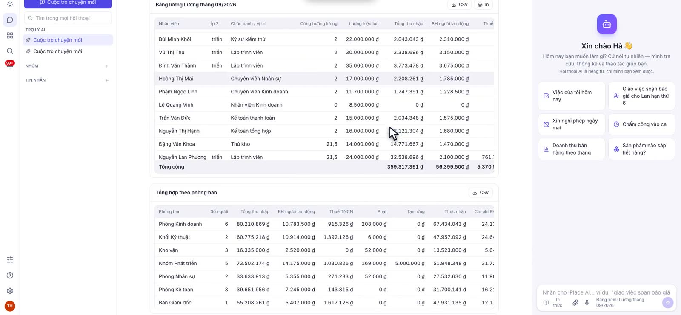Viewport: 681px width, 315px height.
Task: Click the Lương hiệu lực column header
Action: (x=363, y=24)
